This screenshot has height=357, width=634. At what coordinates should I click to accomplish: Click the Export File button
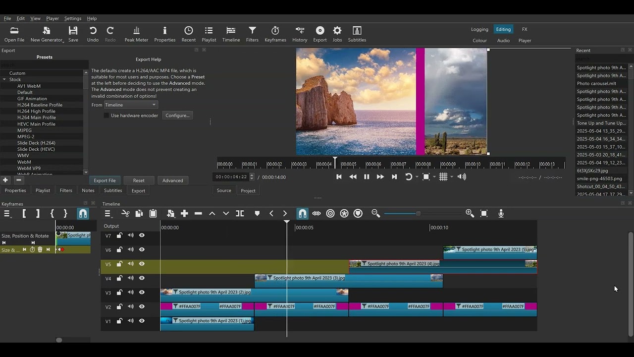pyautogui.click(x=105, y=180)
